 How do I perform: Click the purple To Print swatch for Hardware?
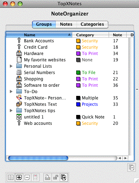point(78,54)
